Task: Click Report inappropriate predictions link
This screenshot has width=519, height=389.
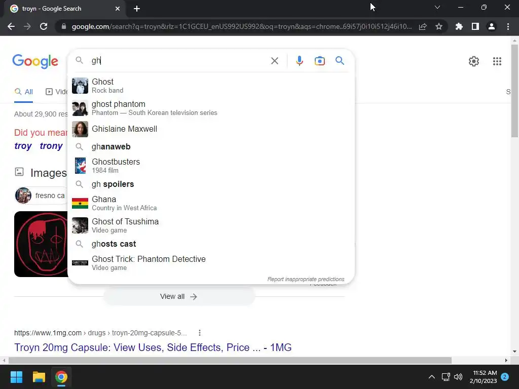Action: pos(306,279)
